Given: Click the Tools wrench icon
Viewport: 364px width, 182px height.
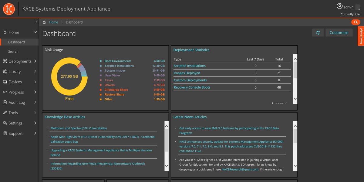Looking at the screenshot, I should 5,112.
